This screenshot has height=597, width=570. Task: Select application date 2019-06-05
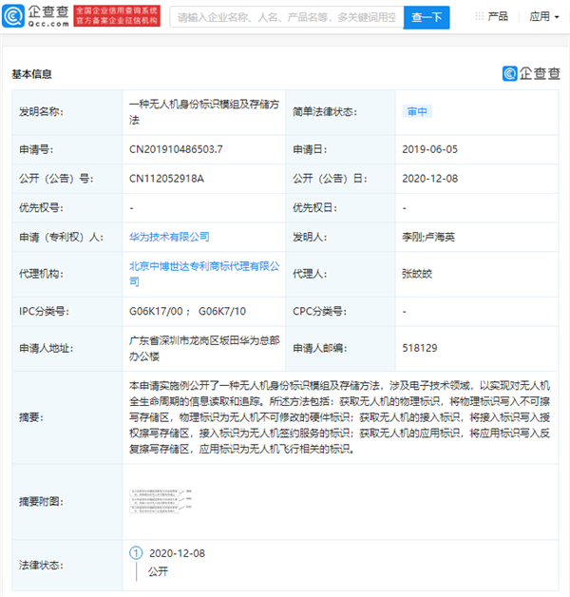[x=429, y=149]
